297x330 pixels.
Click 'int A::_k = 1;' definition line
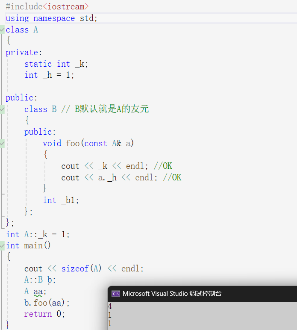[38, 234]
